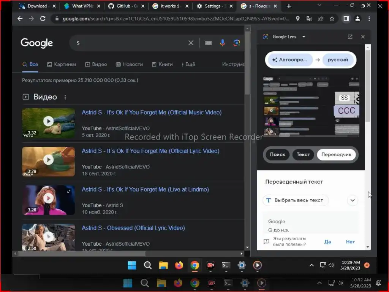This screenshot has width=389, height=292.
Task: Open File Explorer from taskbar
Action: coord(163,265)
